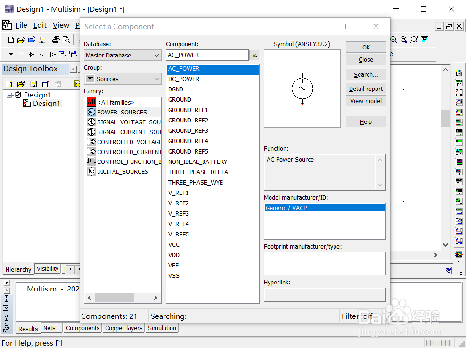Click Open icon in Design Toolbox
The width and height of the screenshot is (466, 348).
click(21, 84)
